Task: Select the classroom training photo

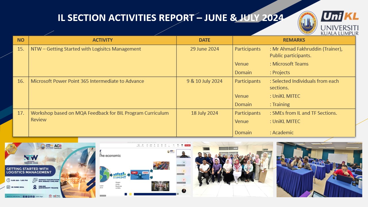Action: 319,169
